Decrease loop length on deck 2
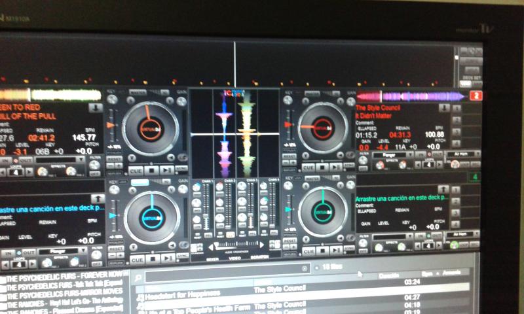 click(x=418, y=164)
